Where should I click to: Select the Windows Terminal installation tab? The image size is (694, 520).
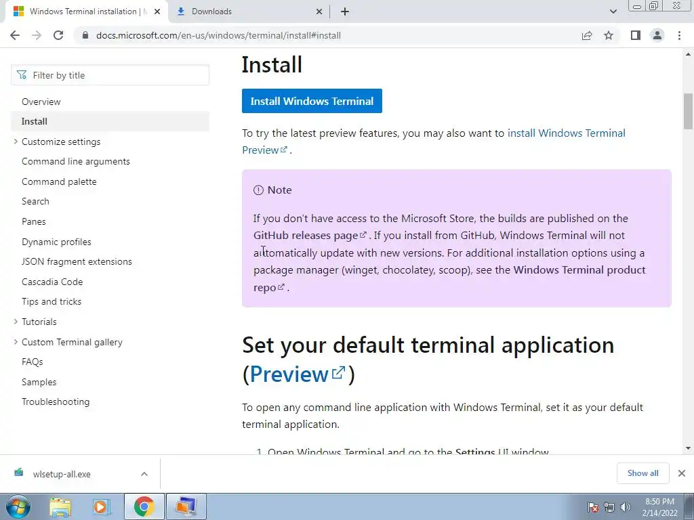(86, 12)
